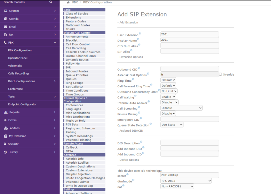Click the Reports chart icon
The height and width of the screenshot is (194, 271).
tap(6, 112)
